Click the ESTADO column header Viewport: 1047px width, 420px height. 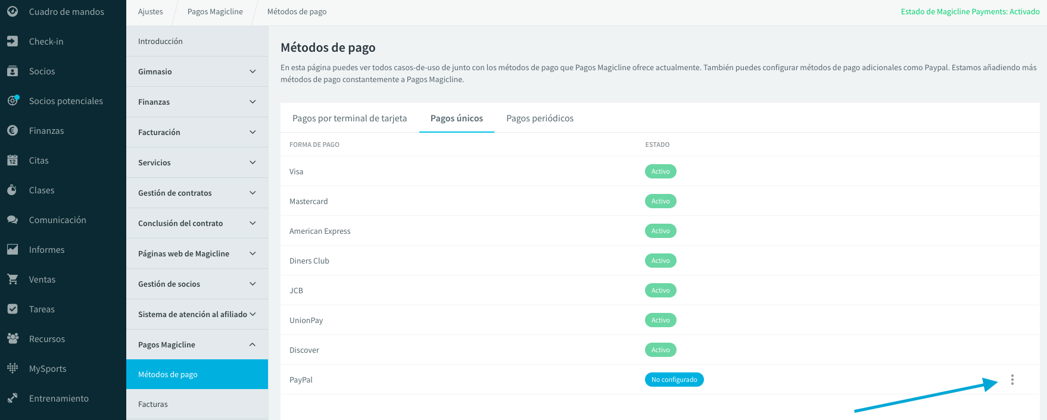point(658,145)
